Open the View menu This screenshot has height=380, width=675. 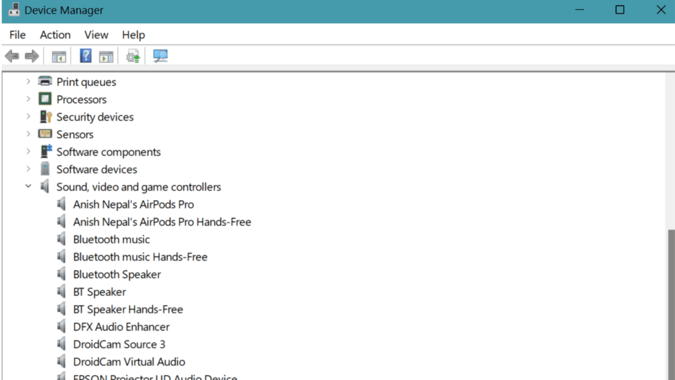(96, 34)
